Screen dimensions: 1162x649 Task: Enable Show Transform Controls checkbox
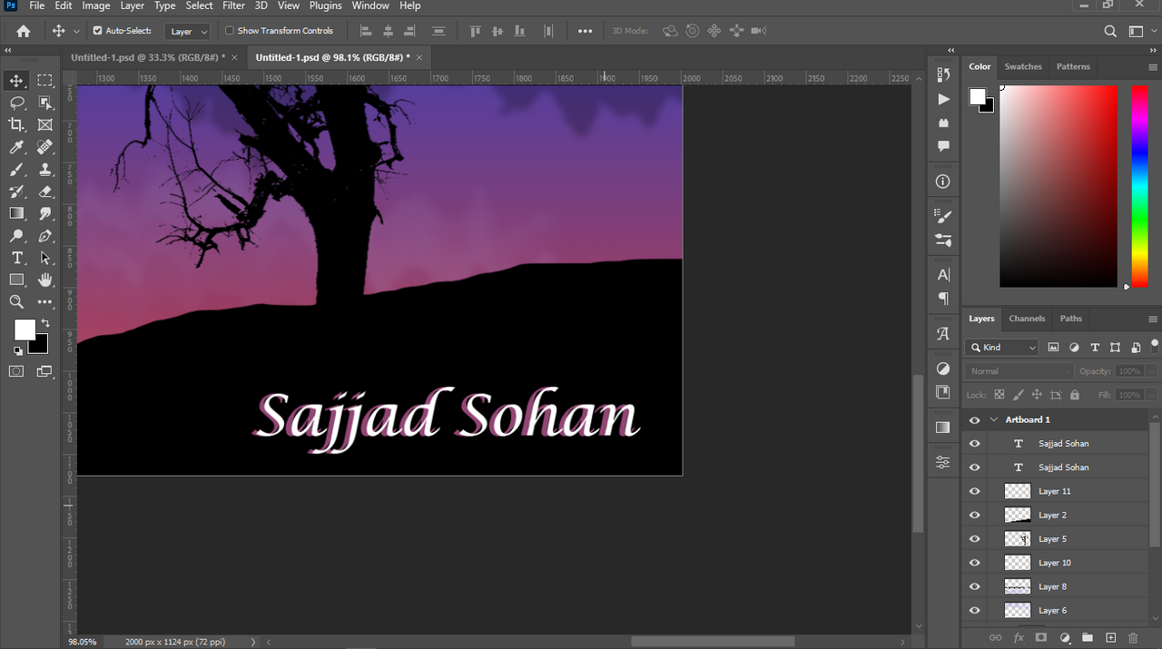point(230,31)
